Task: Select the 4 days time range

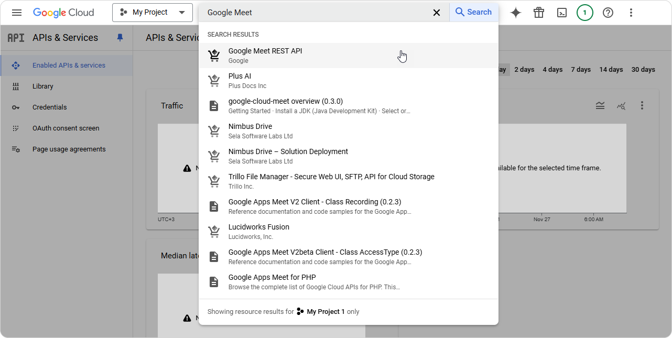Action: point(552,70)
